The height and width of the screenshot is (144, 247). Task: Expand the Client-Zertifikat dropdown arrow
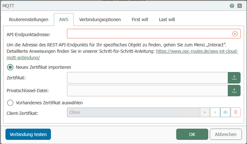coord(204,112)
